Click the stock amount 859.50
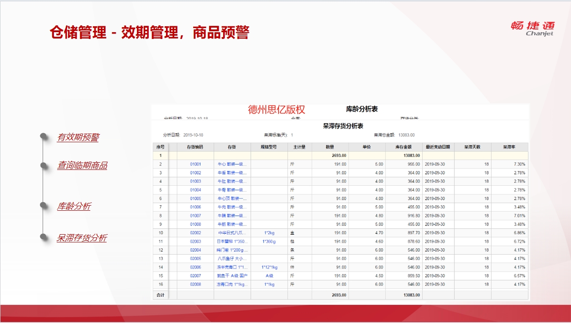The image size is (571, 323). tap(413, 276)
